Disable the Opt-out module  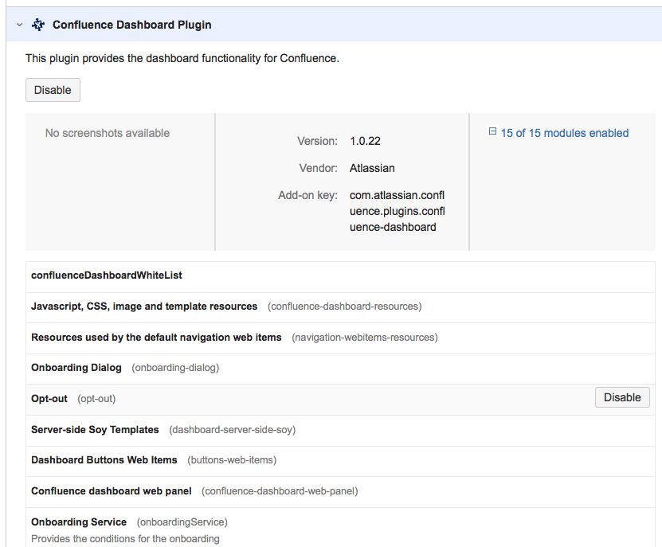click(622, 397)
